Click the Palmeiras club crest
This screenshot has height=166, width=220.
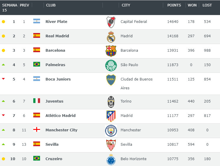coord(111,65)
